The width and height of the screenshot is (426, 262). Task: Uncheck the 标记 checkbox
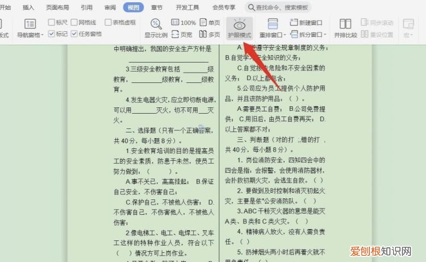point(51,34)
